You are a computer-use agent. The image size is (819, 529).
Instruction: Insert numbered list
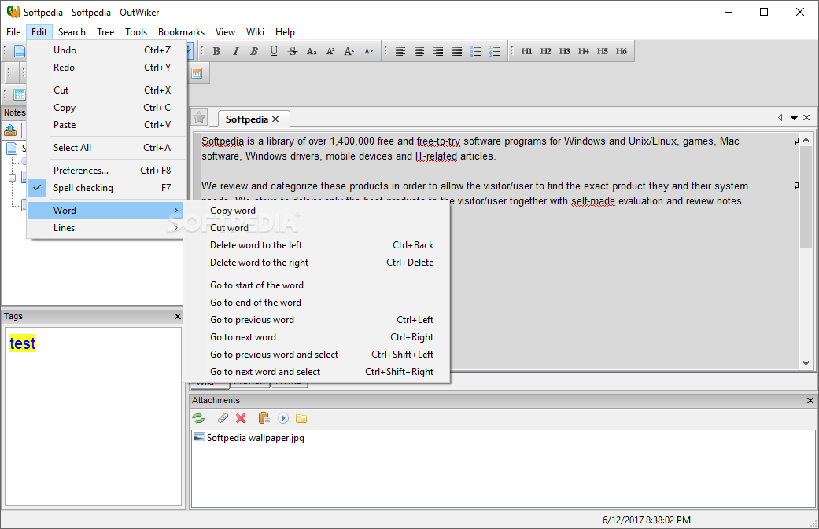tap(494, 51)
